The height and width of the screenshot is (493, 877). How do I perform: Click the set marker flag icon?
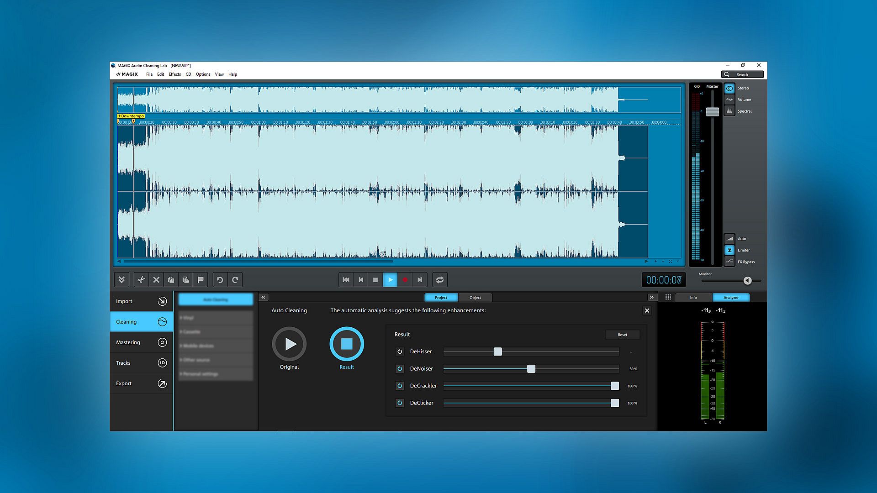click(201, 280)
